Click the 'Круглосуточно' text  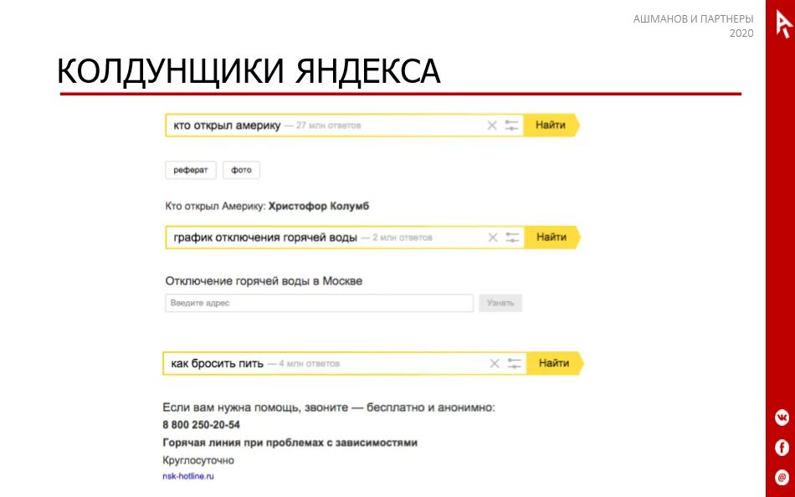(198, 460)
